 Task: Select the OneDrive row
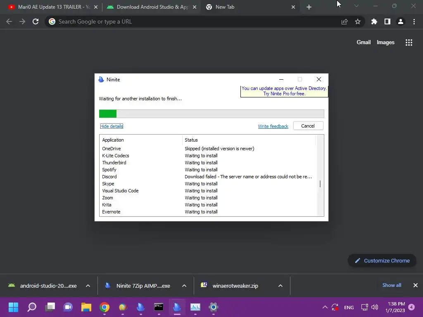coord(208,149)
